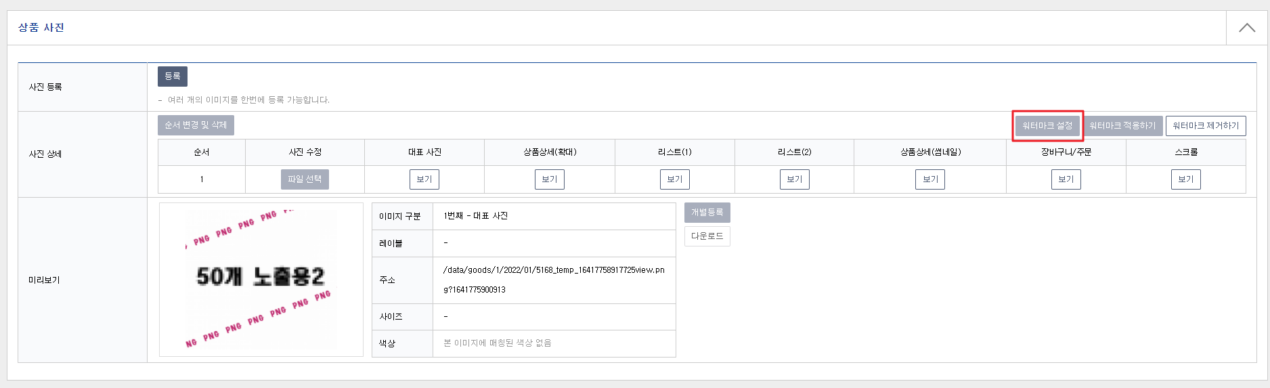The width and height of the screenshot is (1270, 388).
Task: Click the 50개 노출용2 preview thumbnail
Action: tap(261, 279)
